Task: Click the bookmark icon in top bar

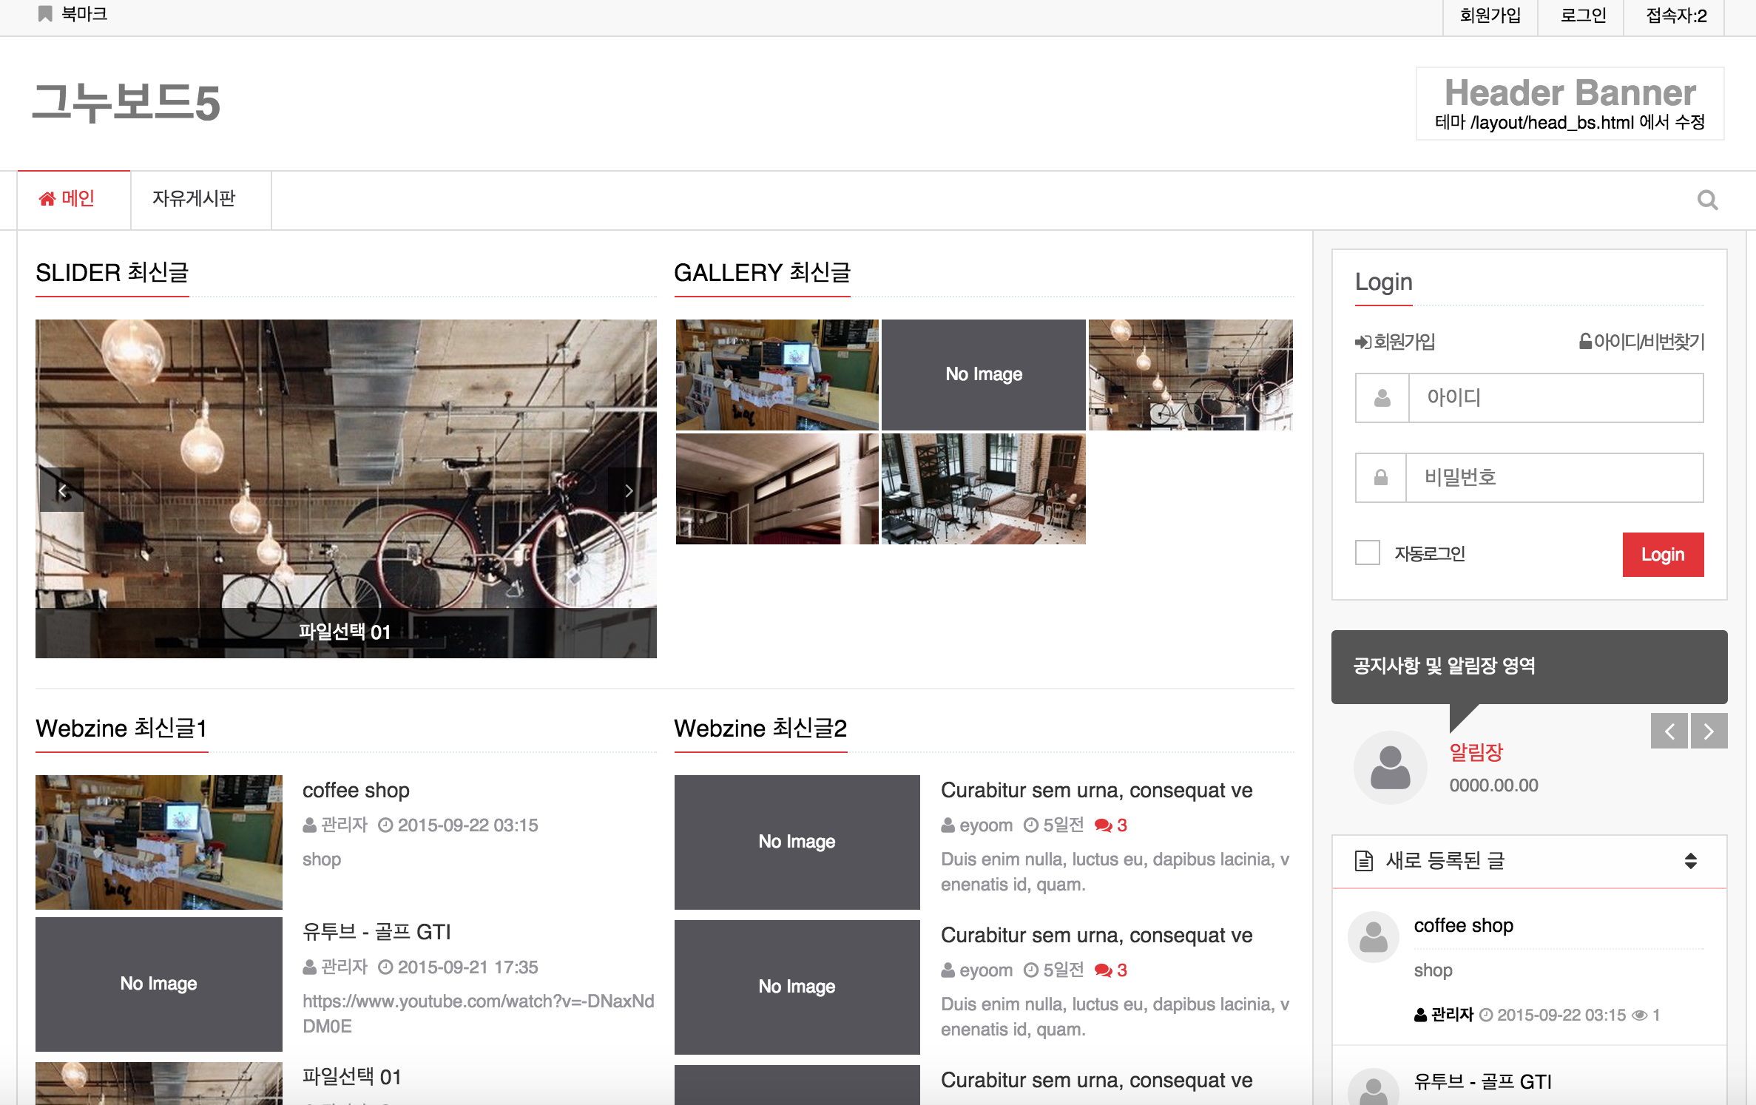Action: (x=45, y=14)
